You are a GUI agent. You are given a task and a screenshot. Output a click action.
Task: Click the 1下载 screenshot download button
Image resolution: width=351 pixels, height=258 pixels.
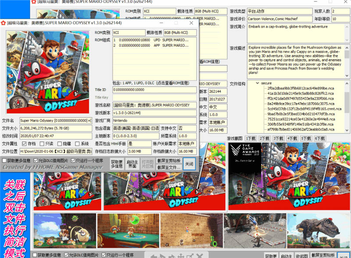click(251, 138)
